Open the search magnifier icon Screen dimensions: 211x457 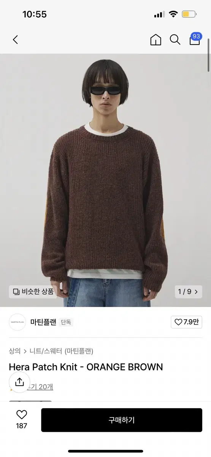[175, 40]
